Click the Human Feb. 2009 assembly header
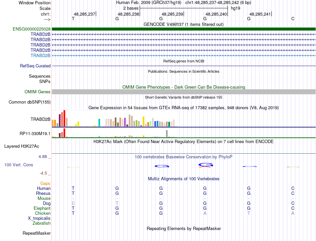The width and height of the screenshot is (316, 241). pyautogui.click(x=149, y=3)
